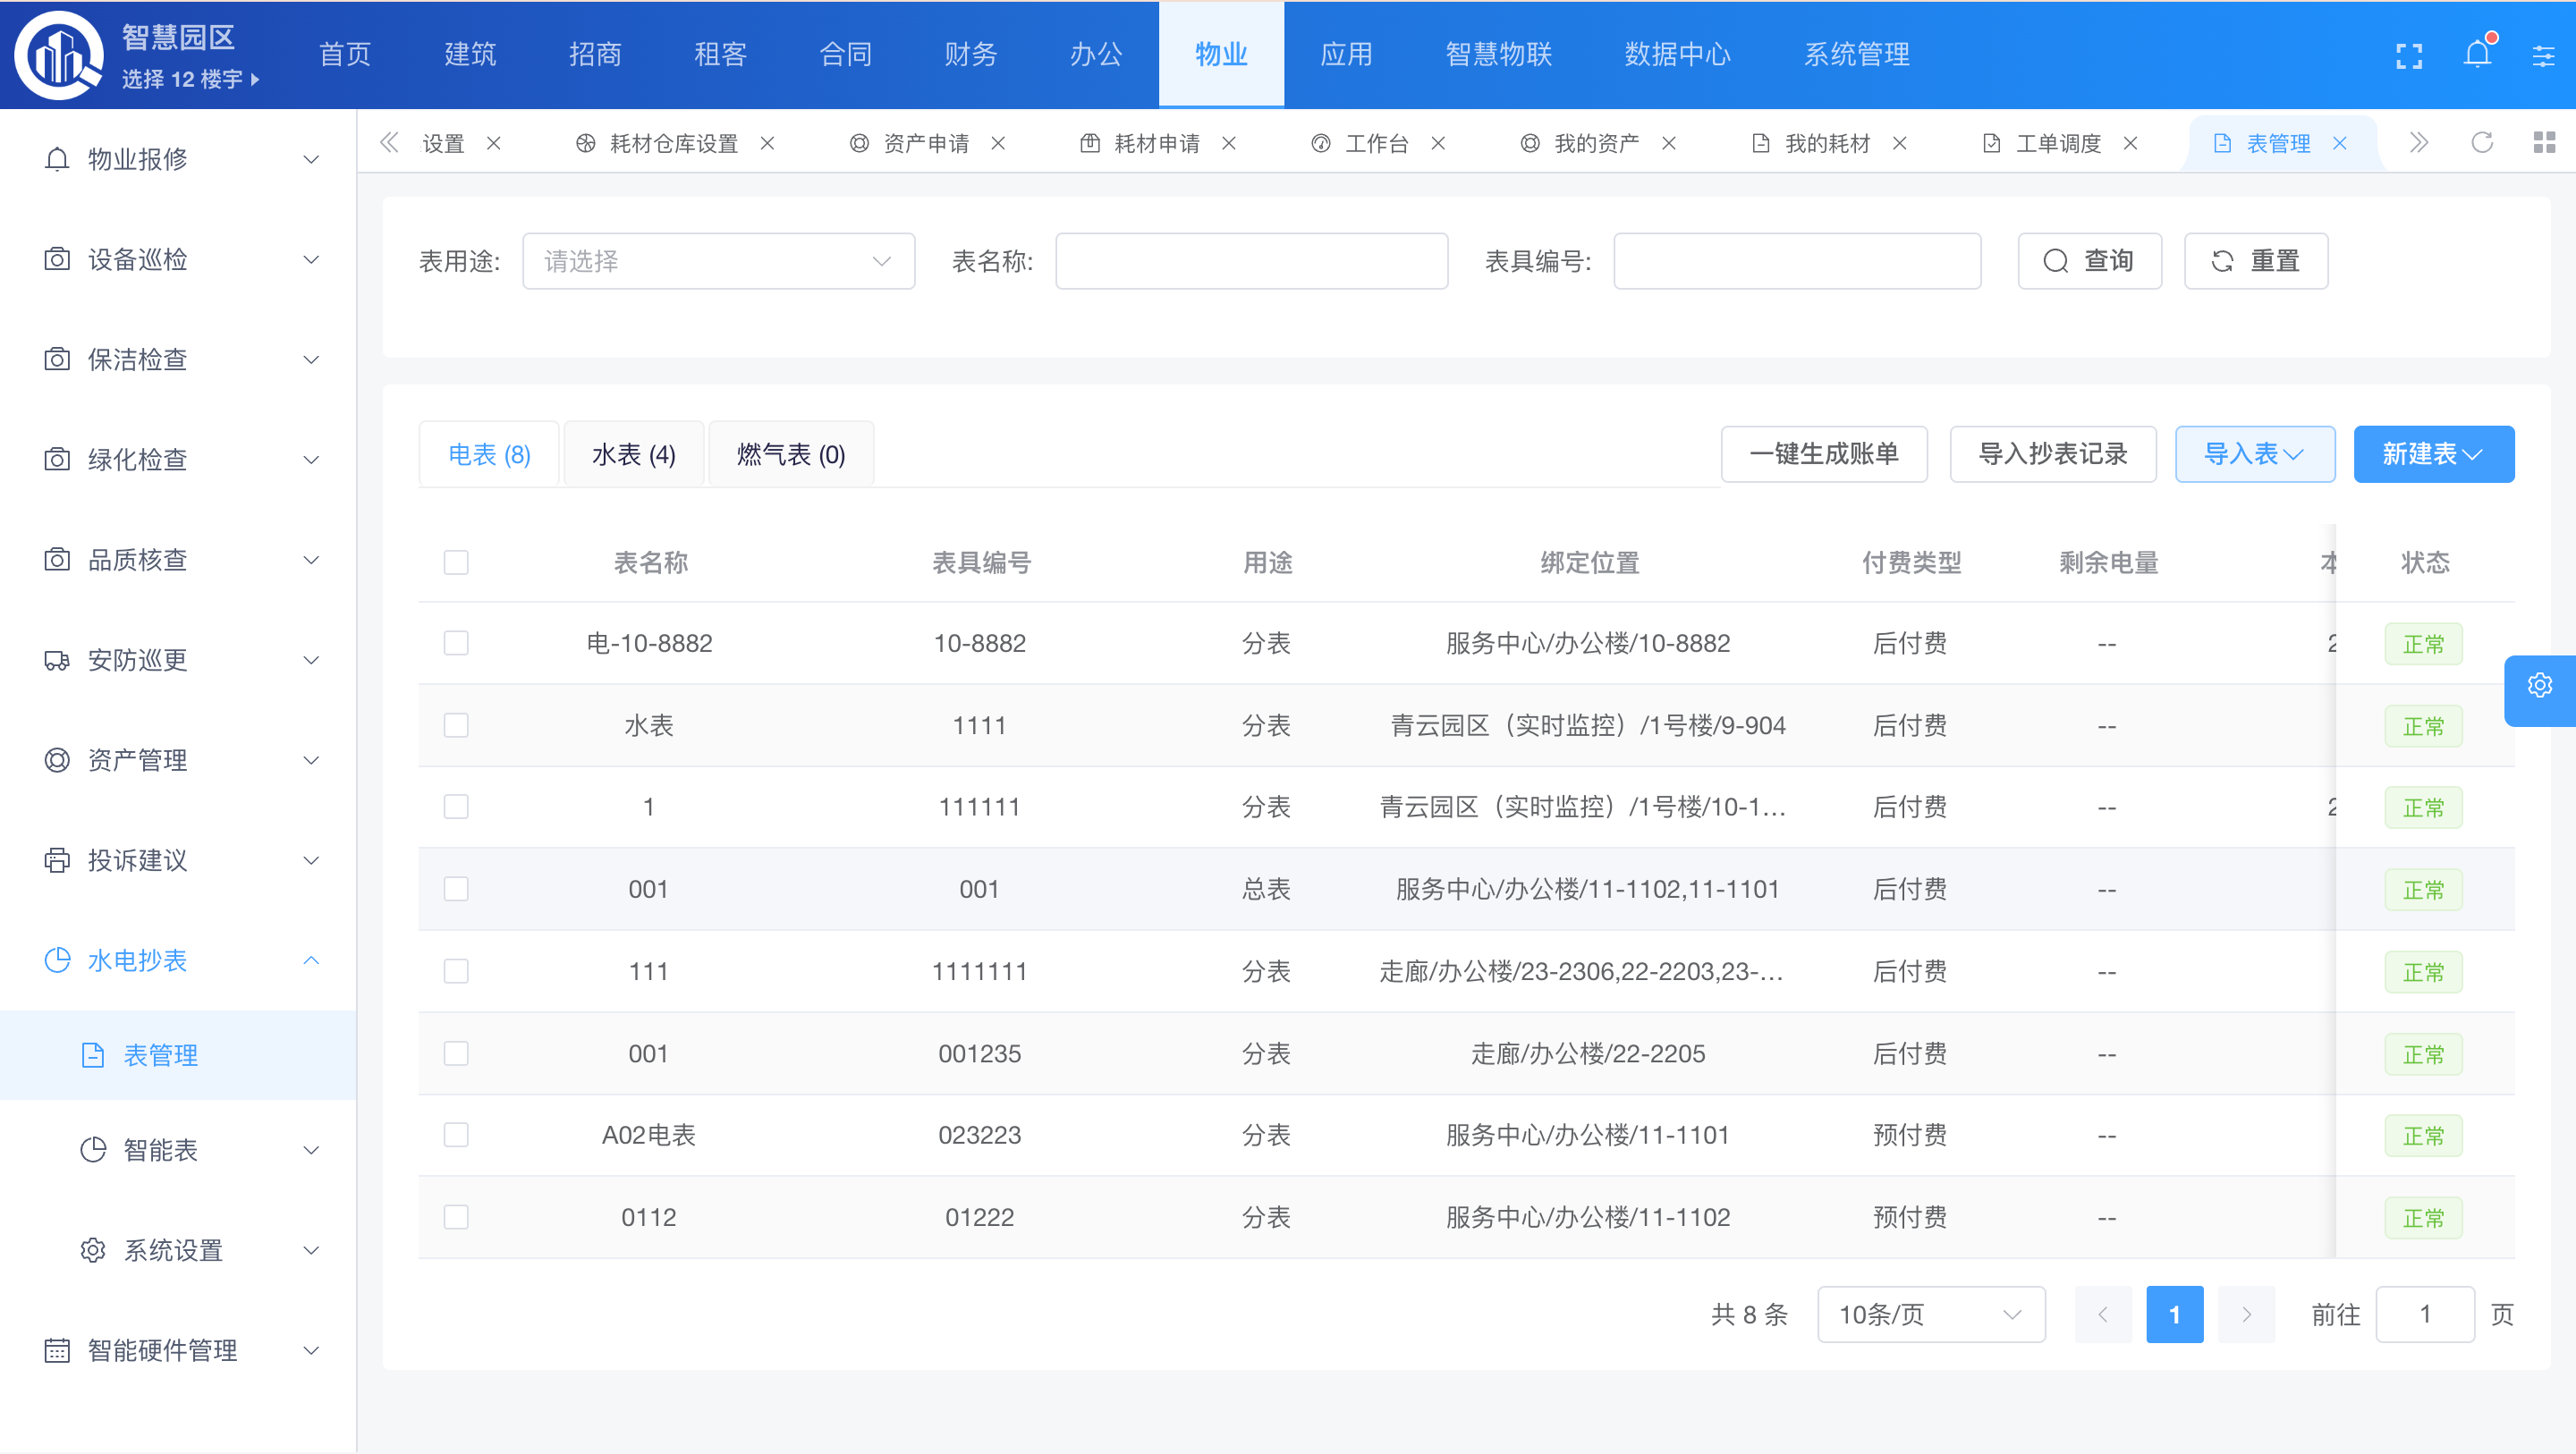Toggle fullscreen mode icon
This screenshot has height=1454, width=2576.
pos(2409,56)
